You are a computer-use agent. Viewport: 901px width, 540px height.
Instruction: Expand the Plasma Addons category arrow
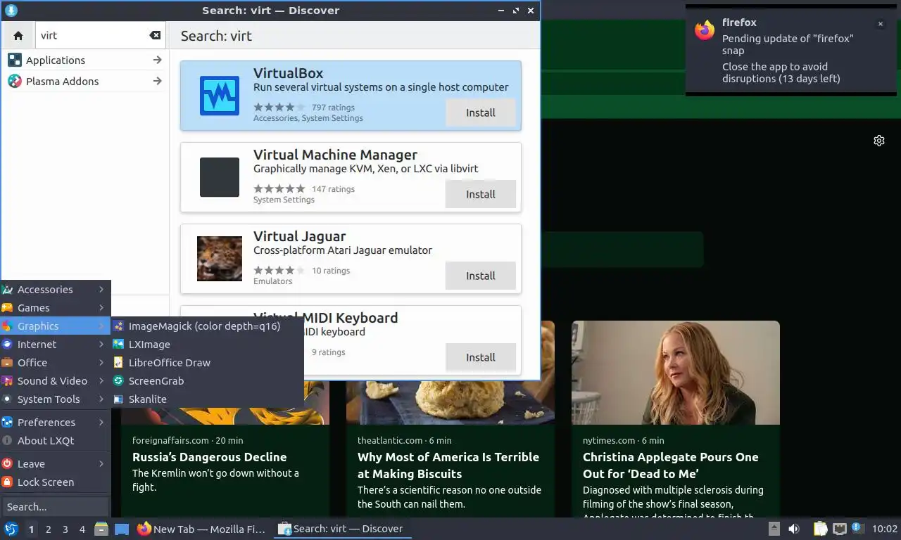pos(157,82)
